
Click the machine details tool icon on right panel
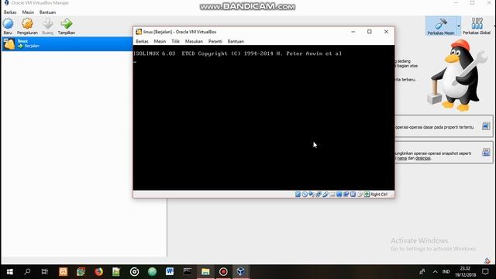[486, 126]
